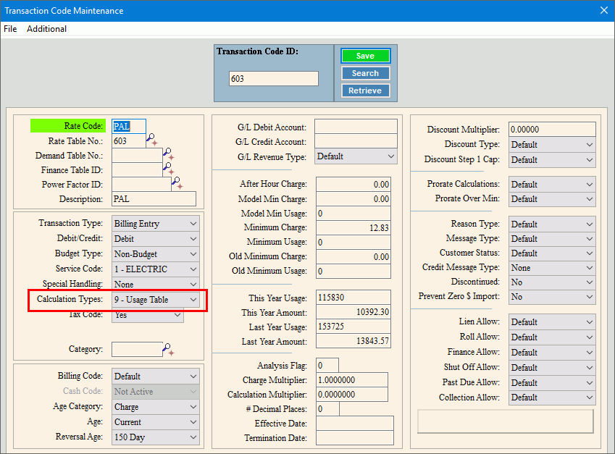
Task: Expand the Discontinued dropdown
Action: pyautogui.click(x=589, y=282)
